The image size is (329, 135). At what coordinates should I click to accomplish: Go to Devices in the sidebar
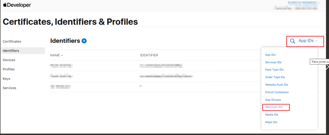[x=9, y=60]
